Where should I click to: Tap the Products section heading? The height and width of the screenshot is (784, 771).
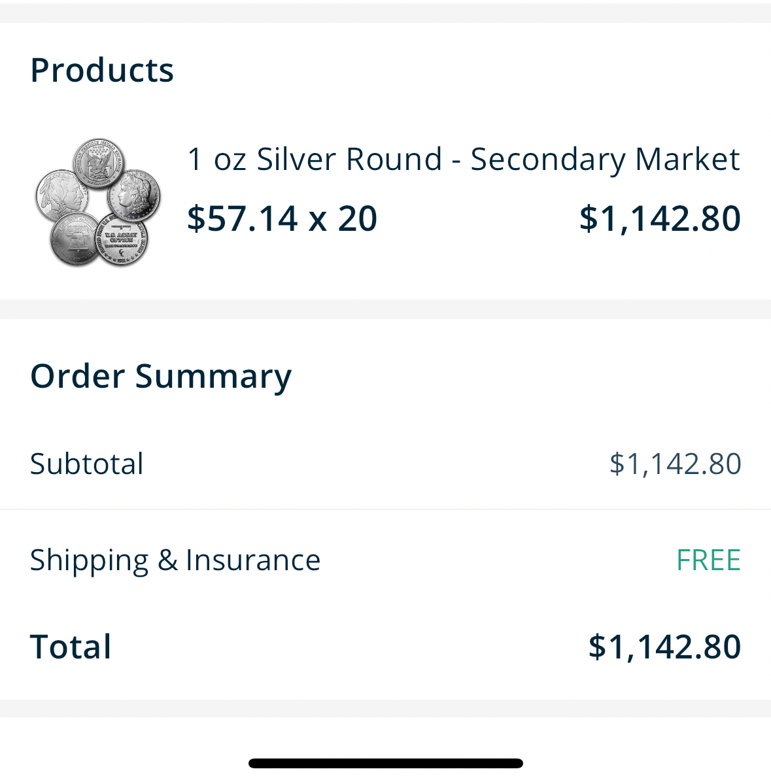(x=102, y=70)
